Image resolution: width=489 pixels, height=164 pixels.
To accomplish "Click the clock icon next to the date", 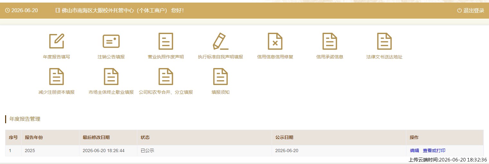I will click(7, 10).
